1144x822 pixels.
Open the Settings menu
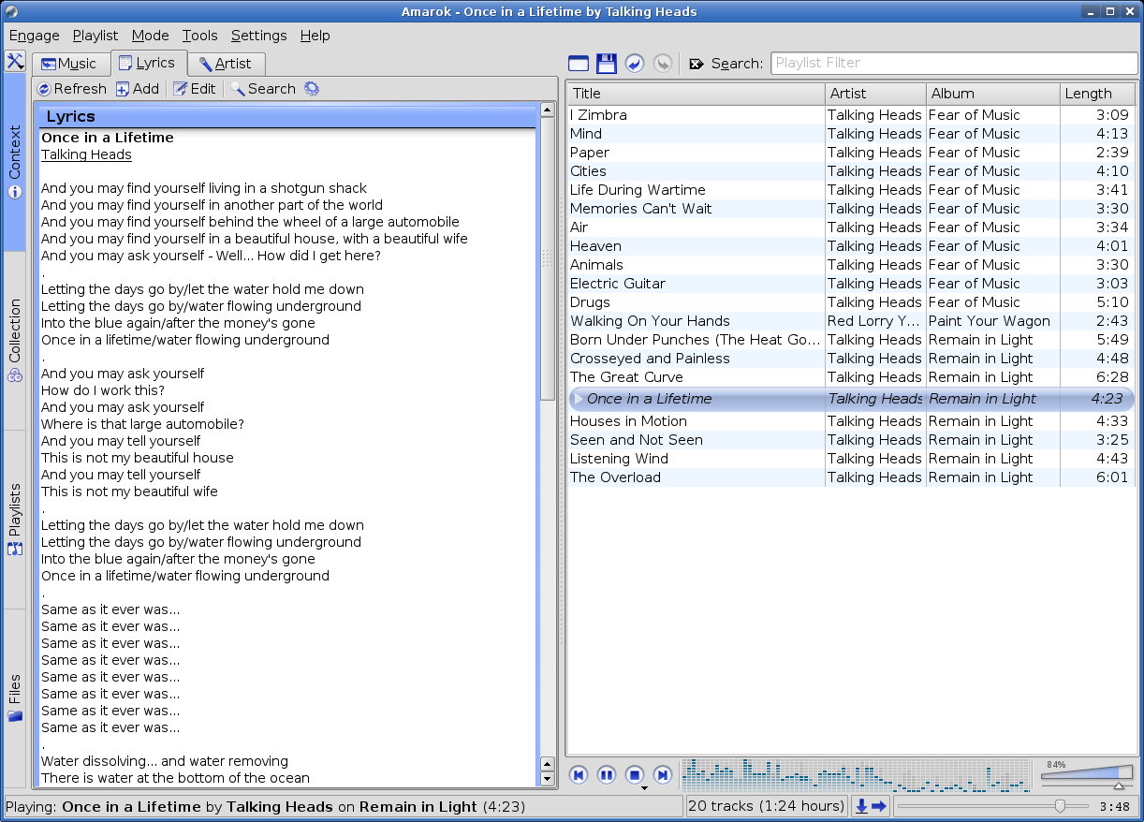tap(259, 36)
